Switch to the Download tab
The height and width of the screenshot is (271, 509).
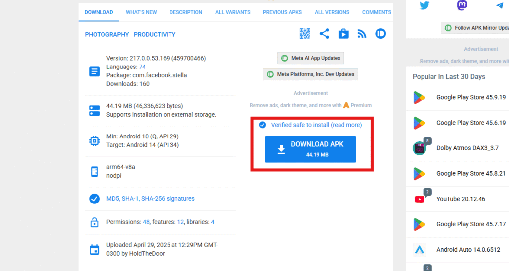tap(99, 12)
